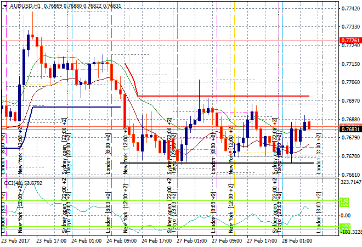Select the red line crossing 0.77261

165,41
